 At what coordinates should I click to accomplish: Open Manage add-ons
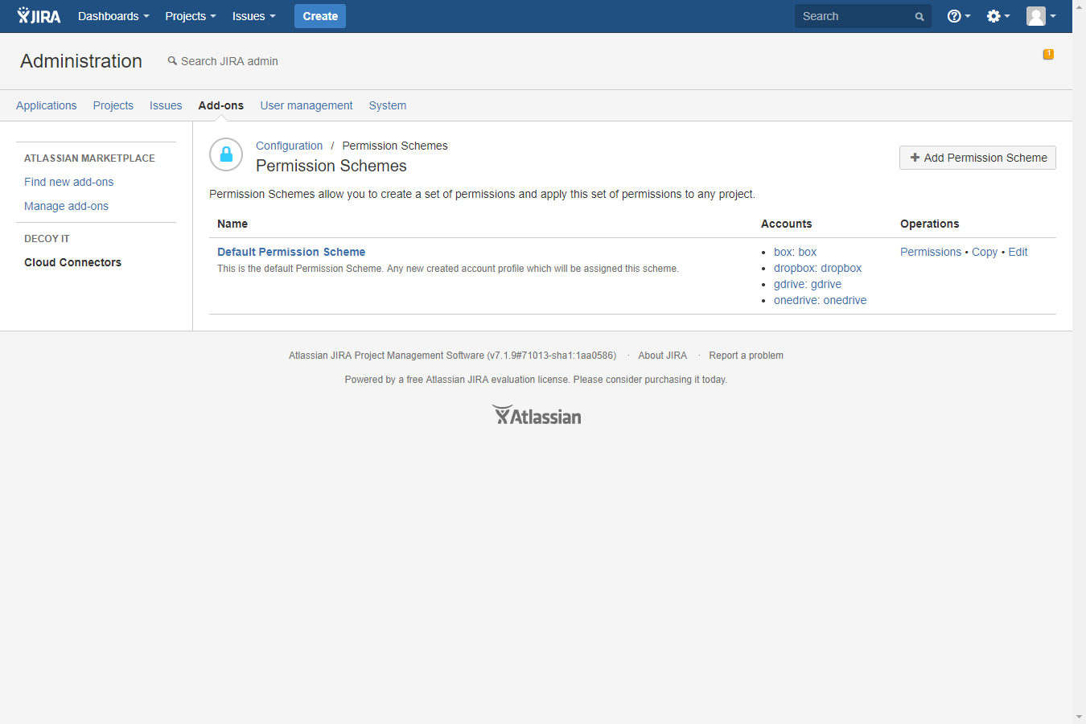pos(67,206)
